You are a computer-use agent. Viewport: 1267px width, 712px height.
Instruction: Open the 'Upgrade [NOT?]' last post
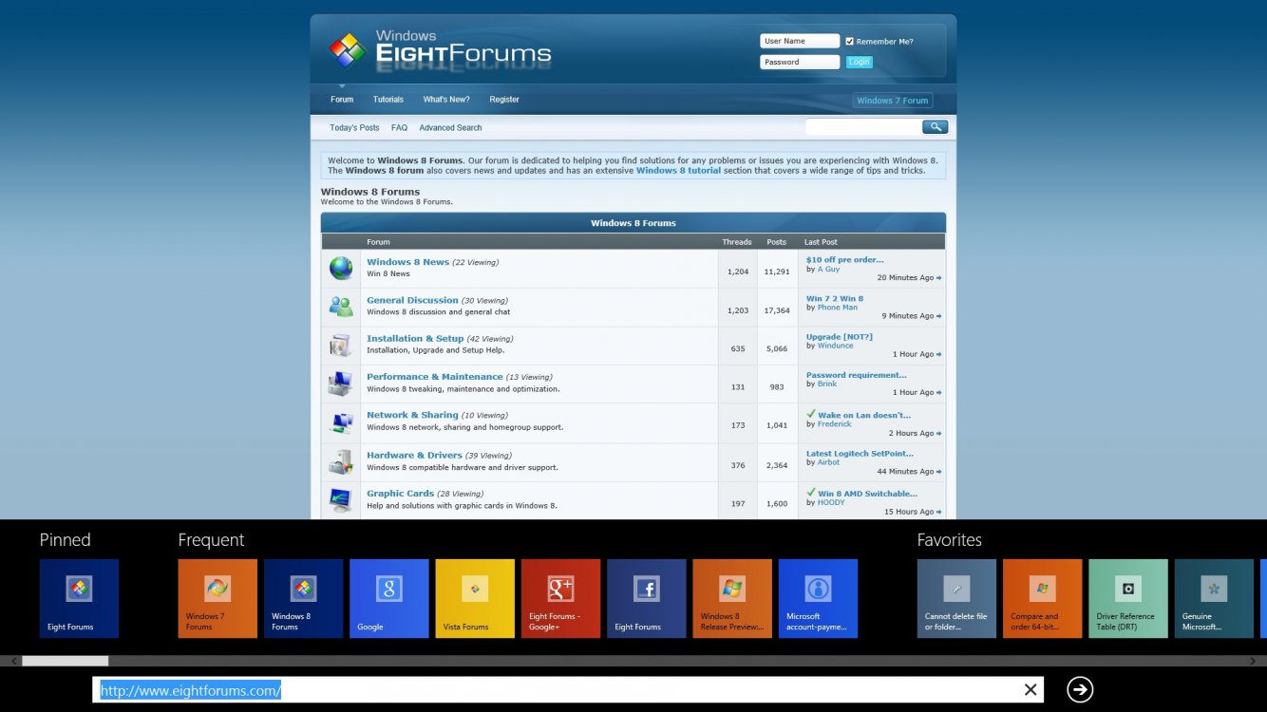point(839,337)
